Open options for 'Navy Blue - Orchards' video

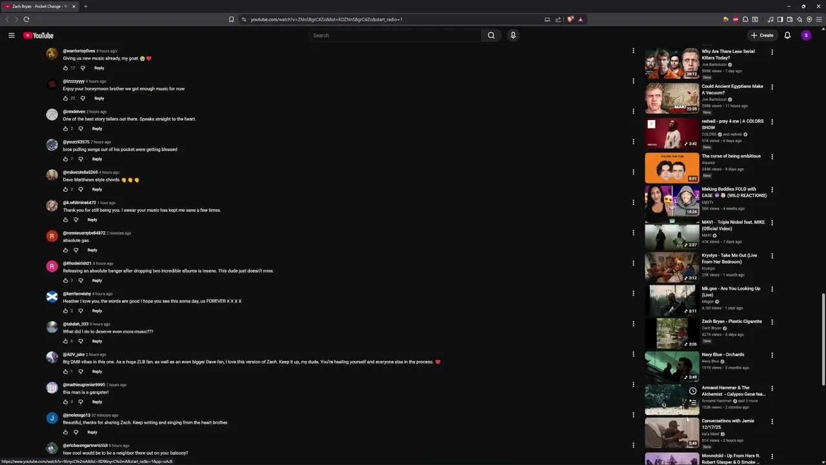point(772,355)
